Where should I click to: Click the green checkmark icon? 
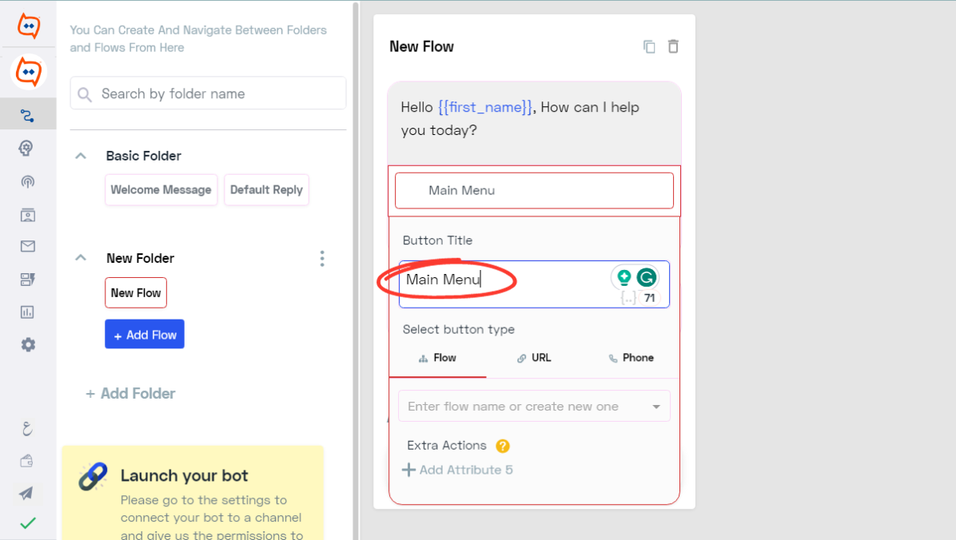pyautogui.click(x=28, y=523)
